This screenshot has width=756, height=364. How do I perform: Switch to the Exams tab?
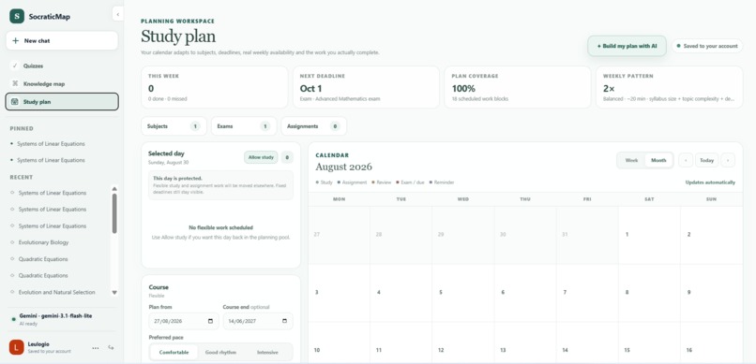tap(244, 126)
